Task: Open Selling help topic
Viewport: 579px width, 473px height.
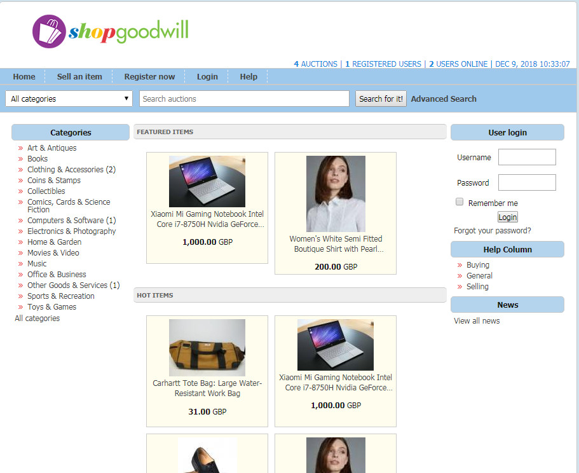Action: point(477,286)
